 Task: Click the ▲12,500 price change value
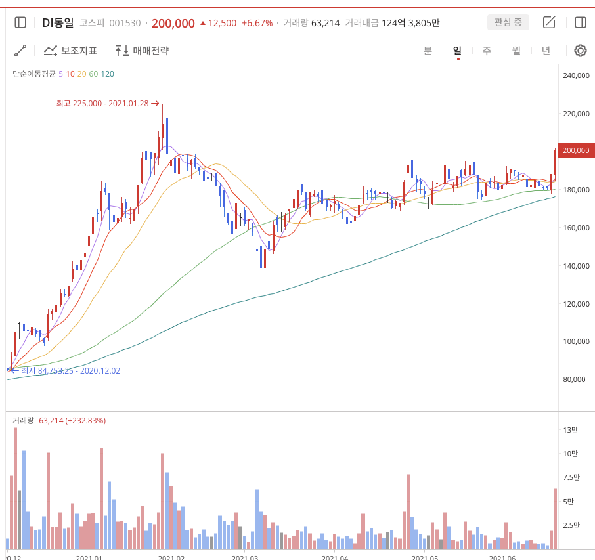[218, 23]
